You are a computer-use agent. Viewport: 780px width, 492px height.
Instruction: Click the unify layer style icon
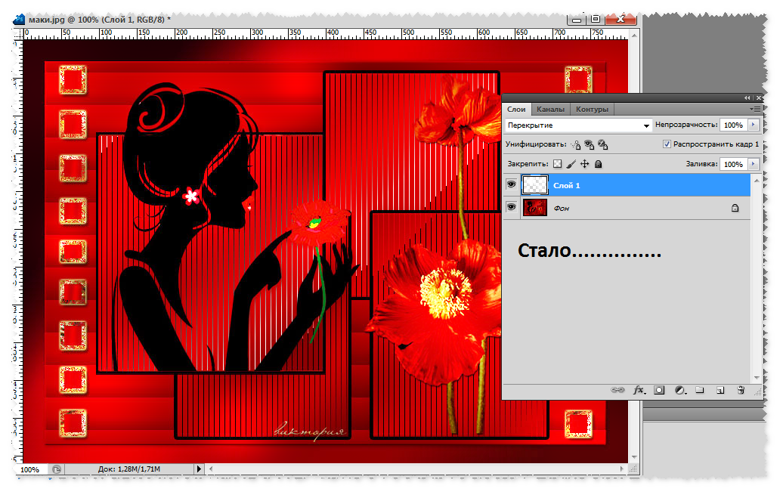pyautogui.click(x=603, y=145)
